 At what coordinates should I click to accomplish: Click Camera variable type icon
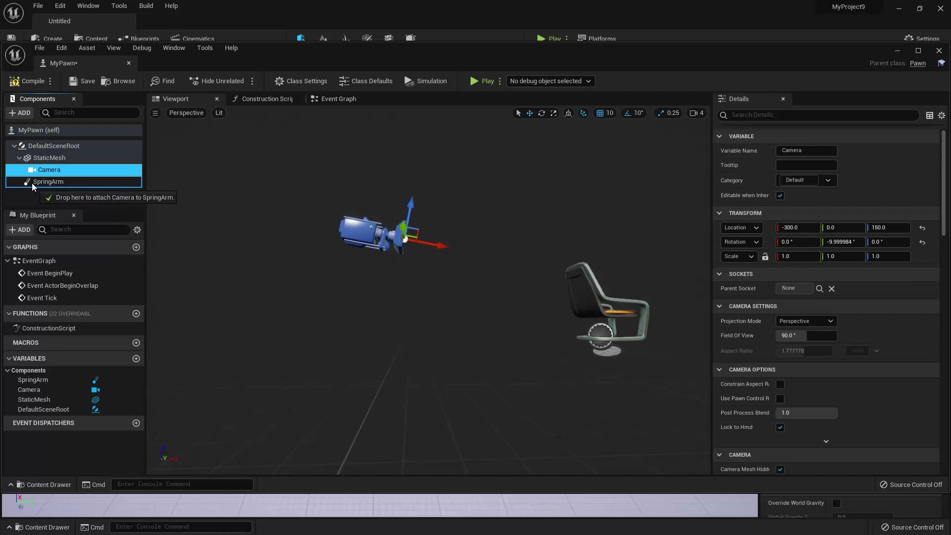[96, 390]
